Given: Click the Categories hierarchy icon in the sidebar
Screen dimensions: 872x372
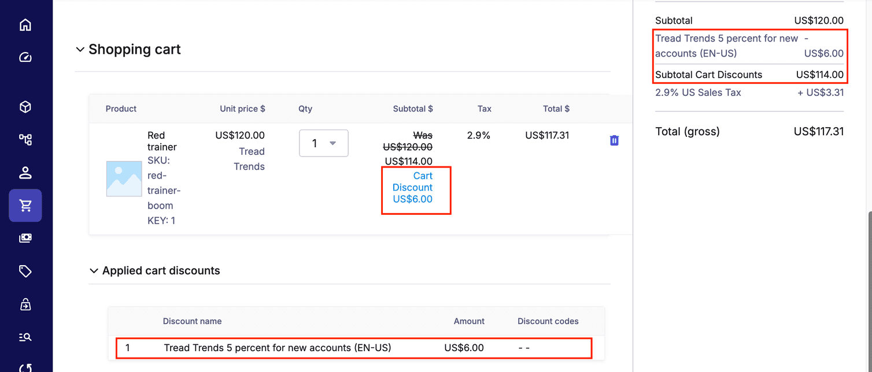Looking at the screenshot, I should pyautogui.click(x=25, y=139).
